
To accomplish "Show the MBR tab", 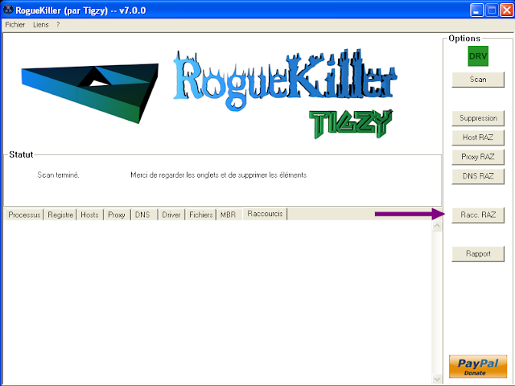I will click(x=228, y=215).
